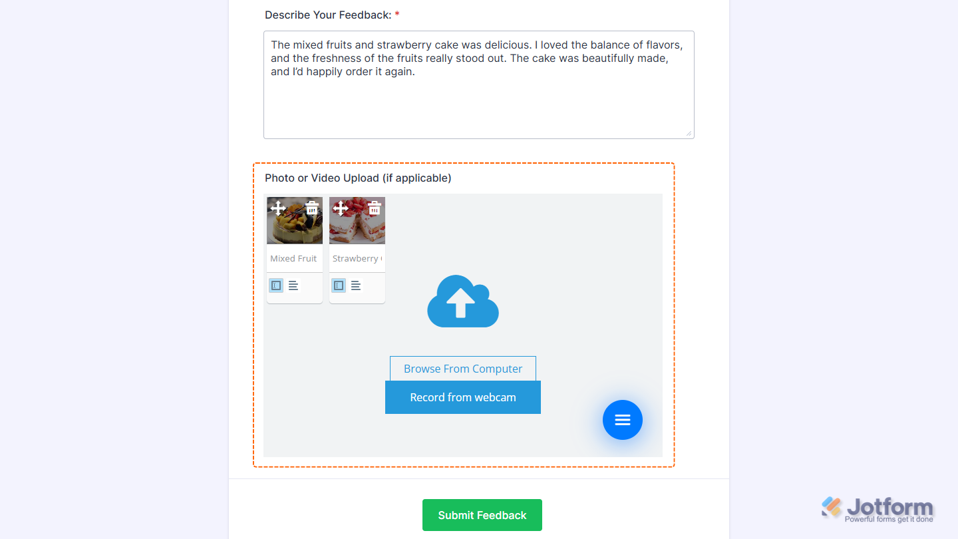The image size is (958, 539).
Task: Delete the Mixed Fruit uploaded image
Action: 311,208
